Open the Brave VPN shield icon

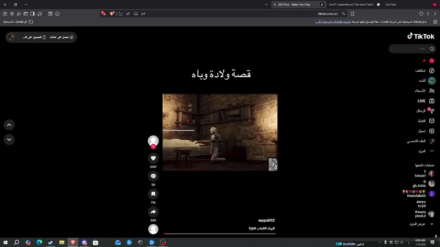coord(12,14)
